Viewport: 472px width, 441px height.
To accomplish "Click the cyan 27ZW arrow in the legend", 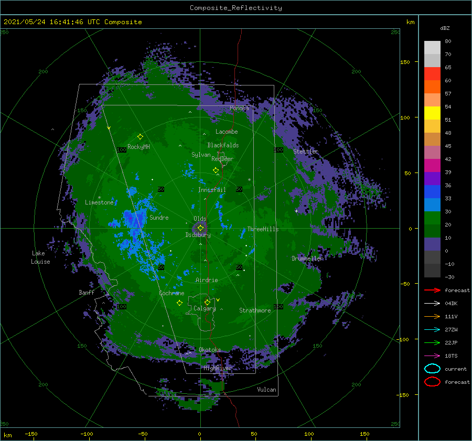I will tap(432, 330).
